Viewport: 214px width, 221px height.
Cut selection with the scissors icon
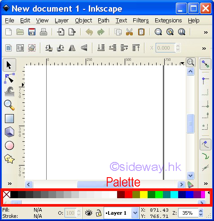tap(130, 32)
